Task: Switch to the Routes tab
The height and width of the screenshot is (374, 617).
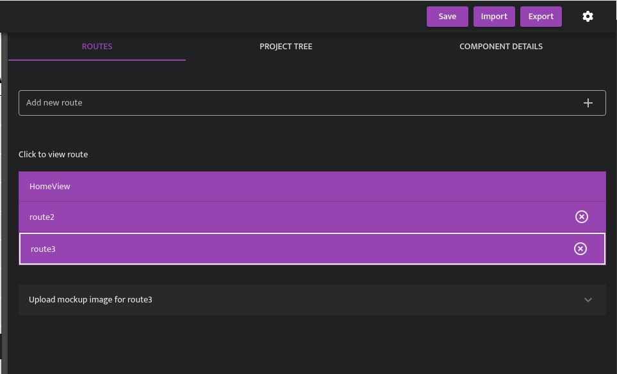Action: [x=97, y=47]
